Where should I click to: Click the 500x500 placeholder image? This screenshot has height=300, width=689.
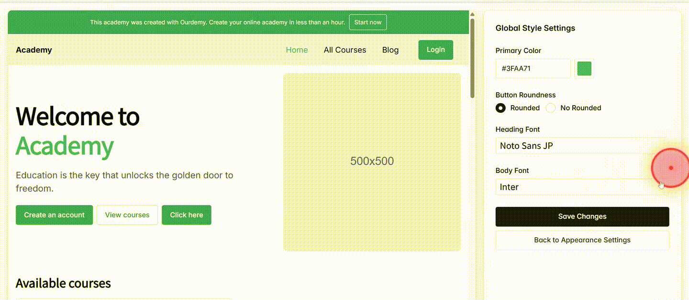pos(372,161)
